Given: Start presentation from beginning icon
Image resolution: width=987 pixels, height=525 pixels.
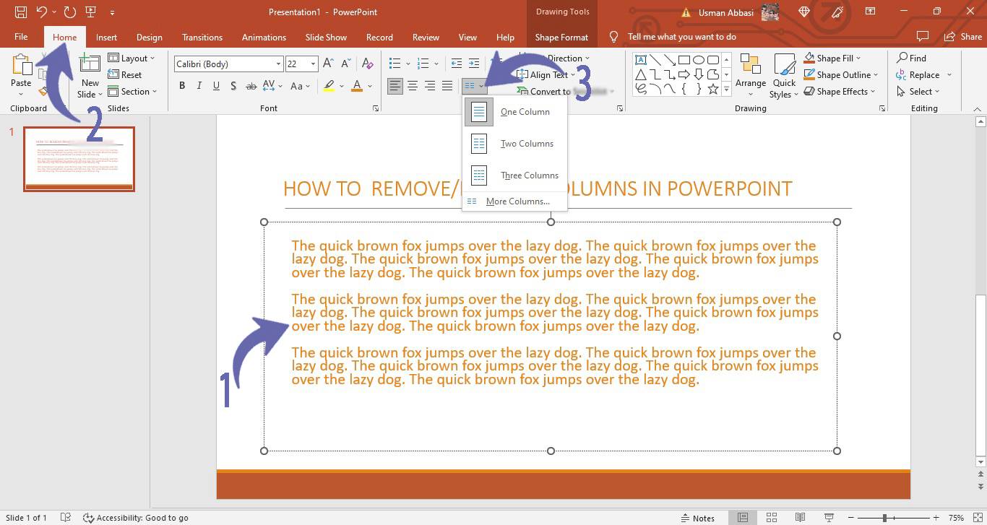Looking at the screenshot, I should coord(91,12).
